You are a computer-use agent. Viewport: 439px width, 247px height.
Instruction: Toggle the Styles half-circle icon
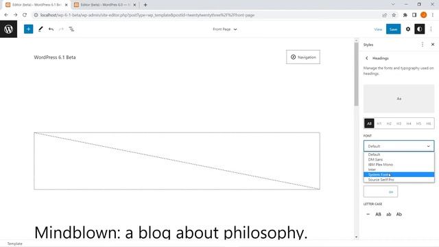click(x=419, y=29)
